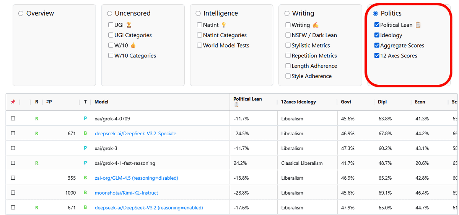Click the trophy icon beside UGI
Screen dimensions: 459x215
129,25
